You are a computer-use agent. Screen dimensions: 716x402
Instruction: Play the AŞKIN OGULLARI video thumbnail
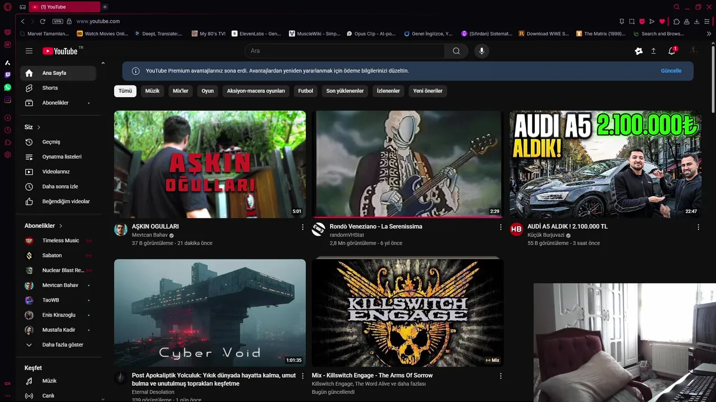click(210, 164)
